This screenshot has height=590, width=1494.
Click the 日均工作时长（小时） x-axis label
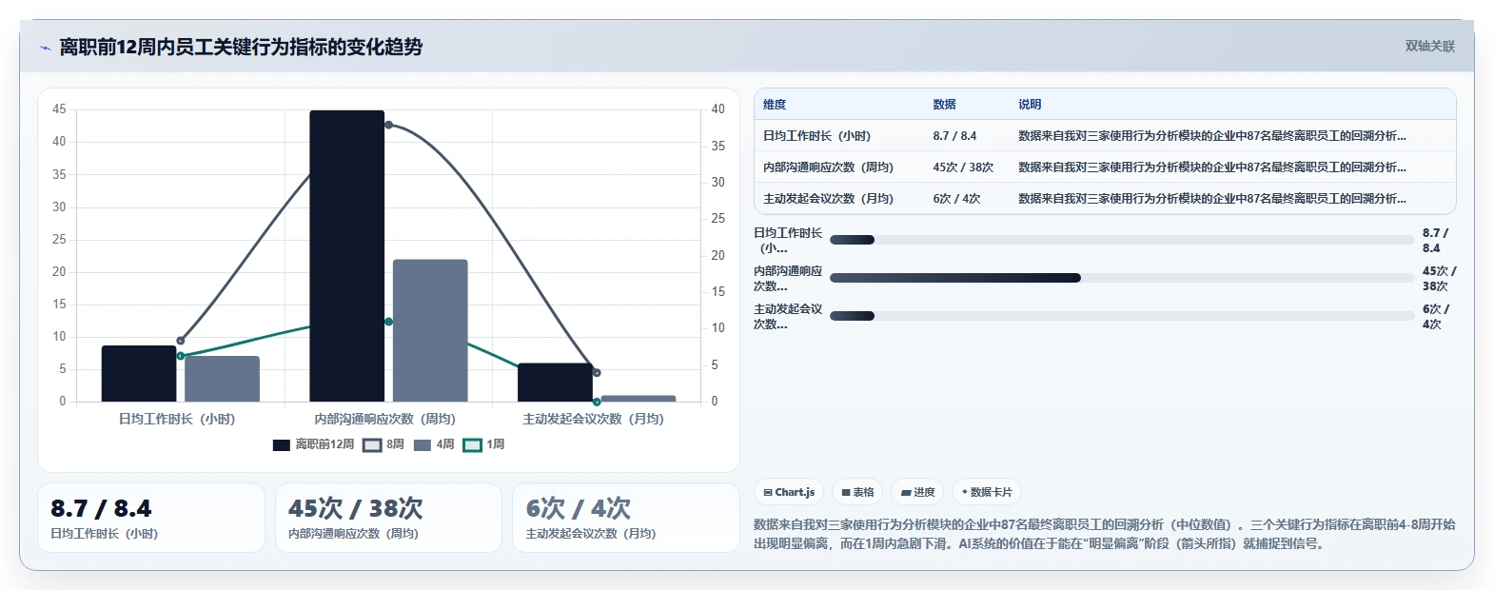coord(177,419)
